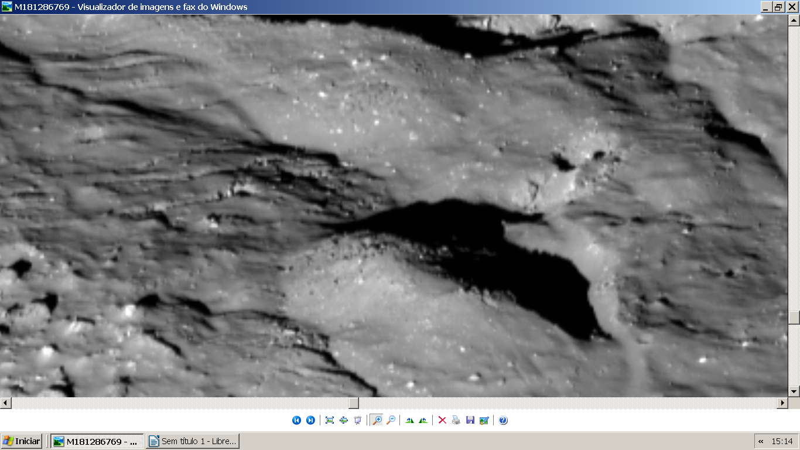
Task: Open the Iniciar start menu
Action: click(22, 441)
